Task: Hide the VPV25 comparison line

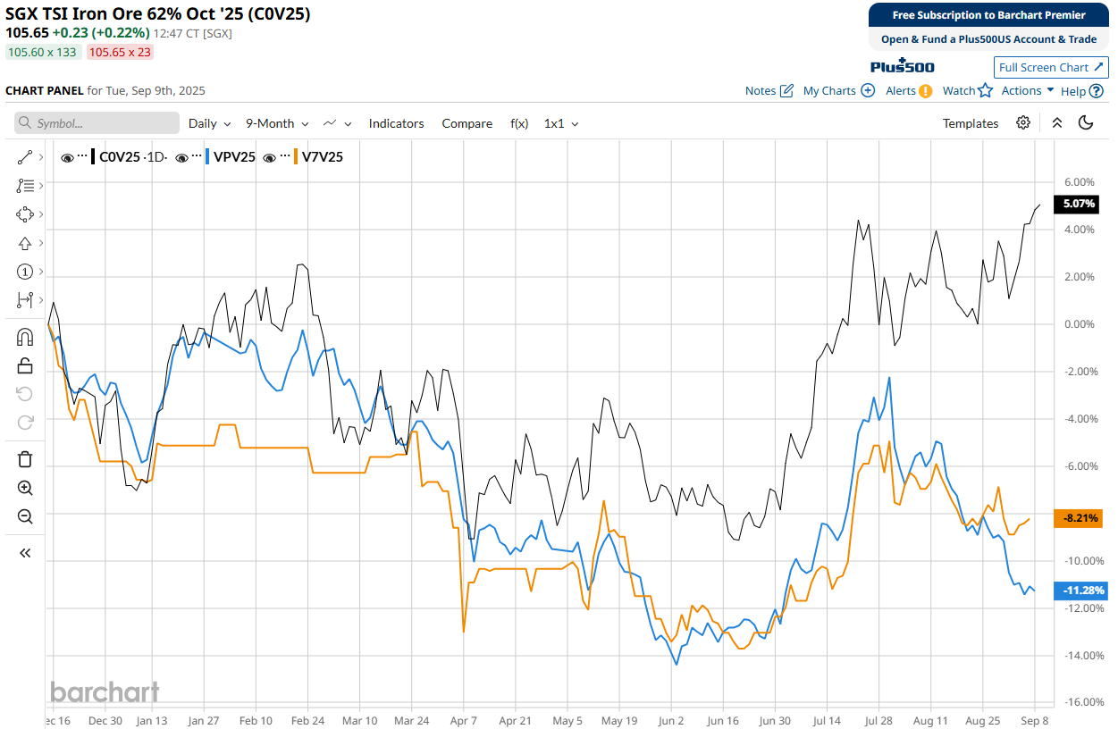Action: point(181,157)
